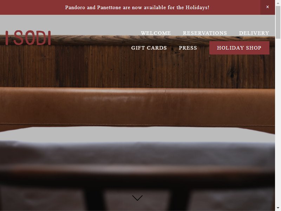Click the Pandoro and Panettone announcement text
The height and width of the screenshot is (211, 281).
coord(137,7)
